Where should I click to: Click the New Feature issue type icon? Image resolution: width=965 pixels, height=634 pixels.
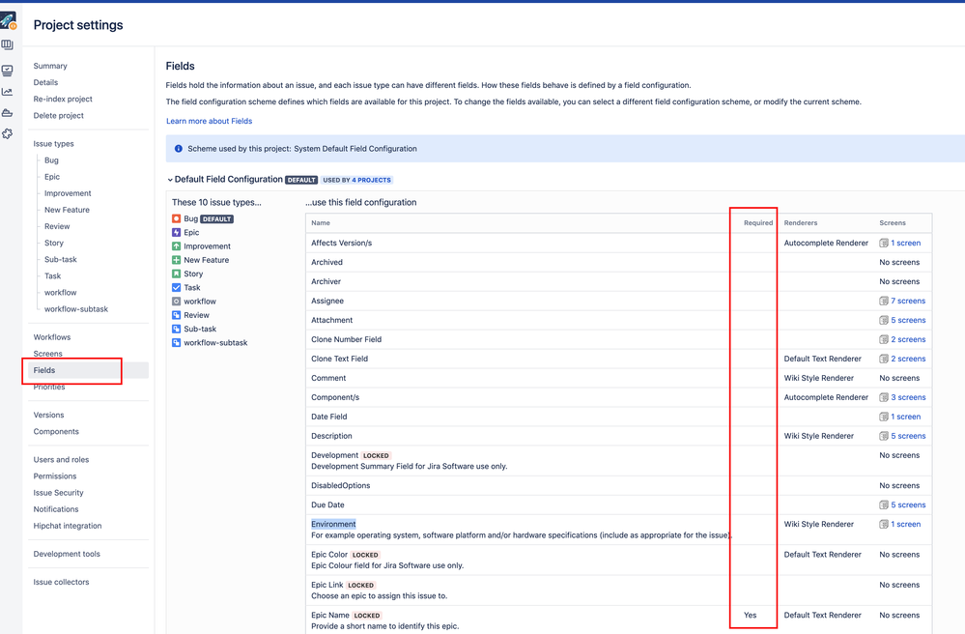(x=176, y=260)
